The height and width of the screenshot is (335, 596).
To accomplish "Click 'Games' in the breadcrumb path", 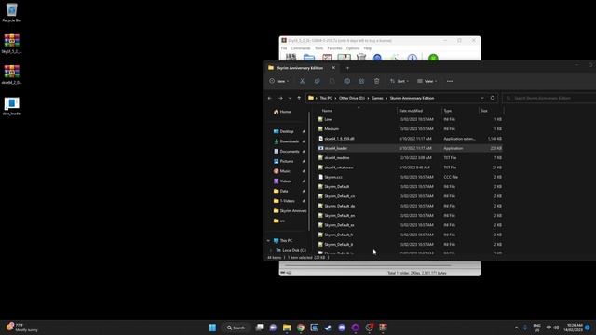I will [377, 98].
